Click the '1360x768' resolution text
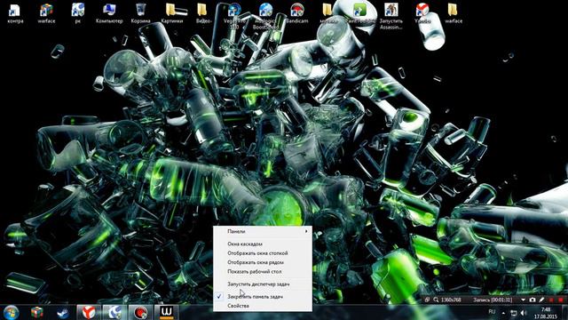Viewport: 568px width, 320px height. 451,300
